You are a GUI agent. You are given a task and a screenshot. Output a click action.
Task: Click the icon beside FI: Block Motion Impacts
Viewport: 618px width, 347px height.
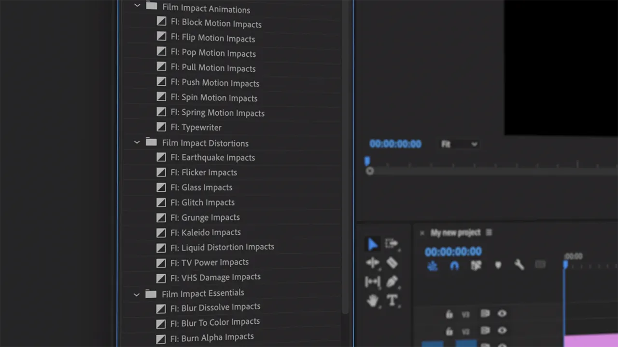(161, 21)
